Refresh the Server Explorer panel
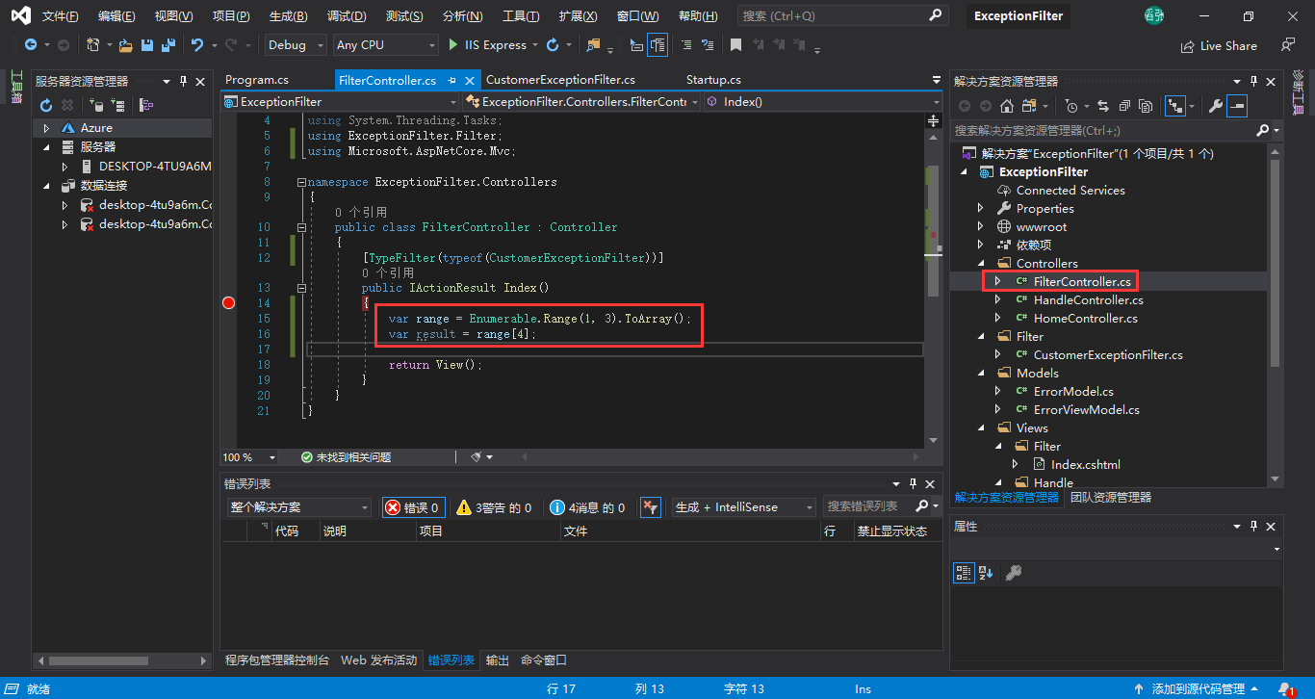 (x=45, y=105)
